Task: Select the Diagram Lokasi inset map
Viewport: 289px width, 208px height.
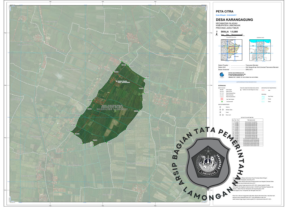Action: (259, 50)
